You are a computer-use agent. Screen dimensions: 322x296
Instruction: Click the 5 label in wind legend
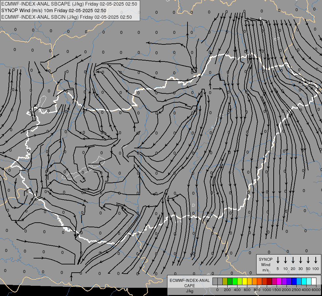278,269
